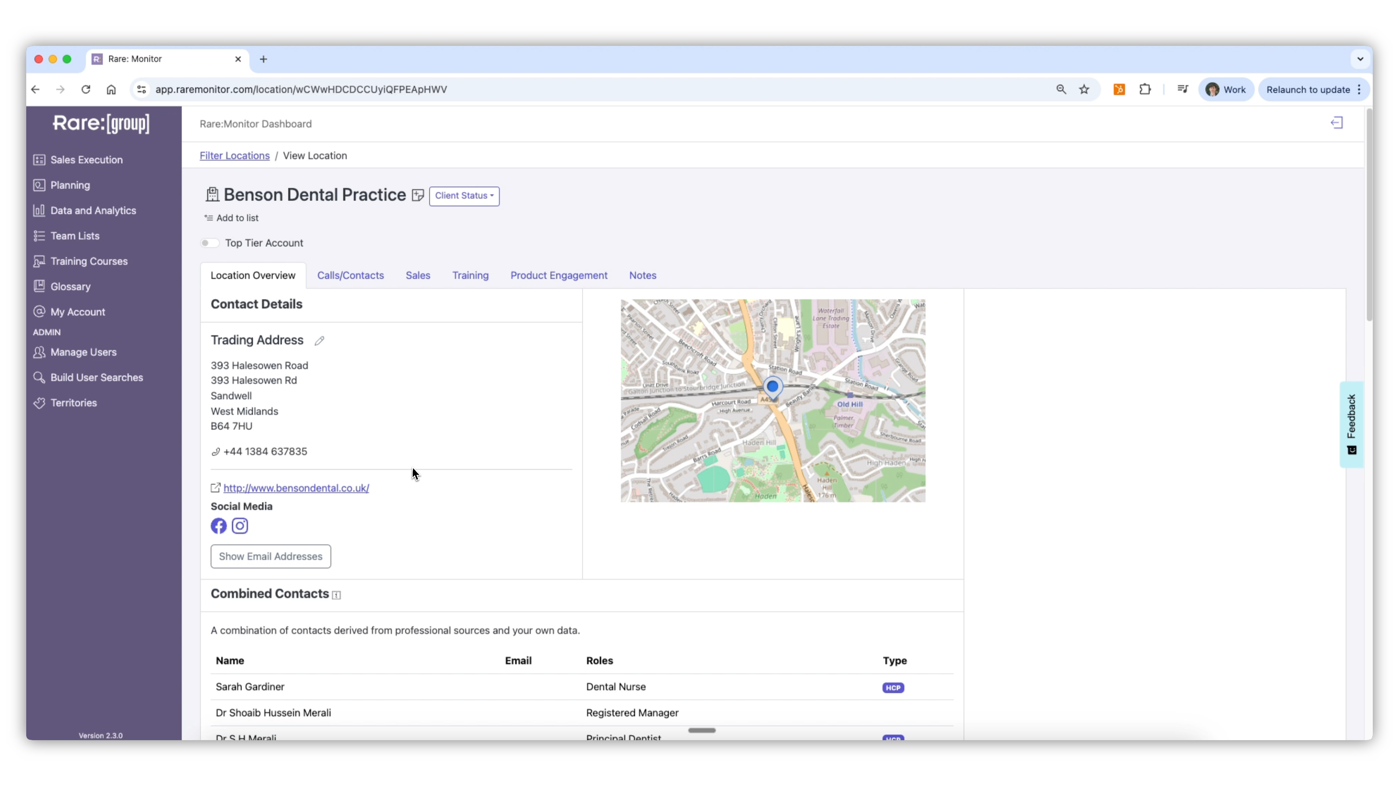Open Data and Analytics in sidebar
Image resolution: width=1399 pixels, height=786 pixels.
click(84, 210)
